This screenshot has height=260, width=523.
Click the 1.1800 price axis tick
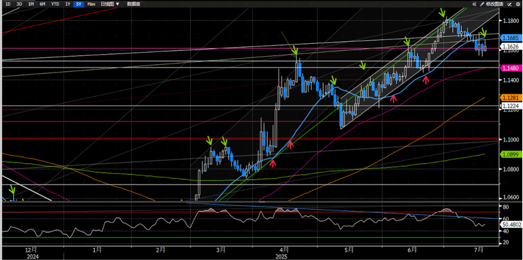[x=511, y=21]
